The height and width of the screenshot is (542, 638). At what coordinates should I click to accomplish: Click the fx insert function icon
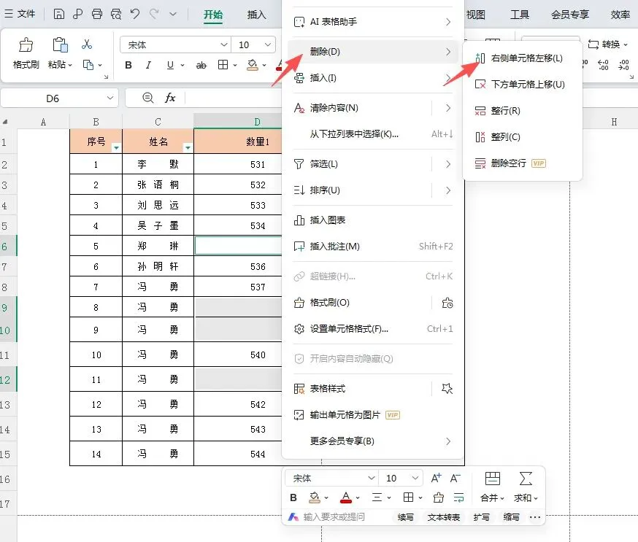click(170, 98)
